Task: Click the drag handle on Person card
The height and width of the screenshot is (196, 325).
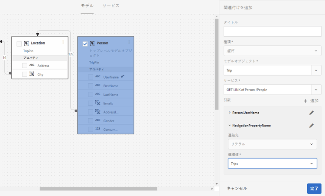Action: point(129,42)
